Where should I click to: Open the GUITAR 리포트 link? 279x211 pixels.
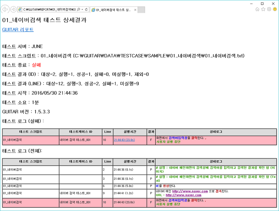(x=18, y=29)
